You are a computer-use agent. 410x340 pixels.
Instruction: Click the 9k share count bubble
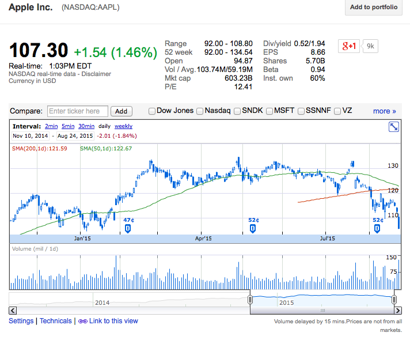[x=370, y=46]
